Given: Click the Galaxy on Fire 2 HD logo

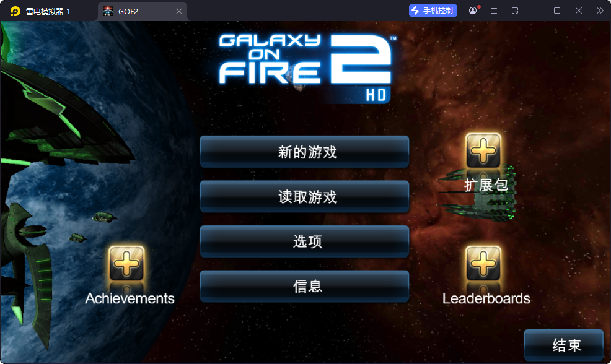Looking at the screenshot, I should [306, 68].
